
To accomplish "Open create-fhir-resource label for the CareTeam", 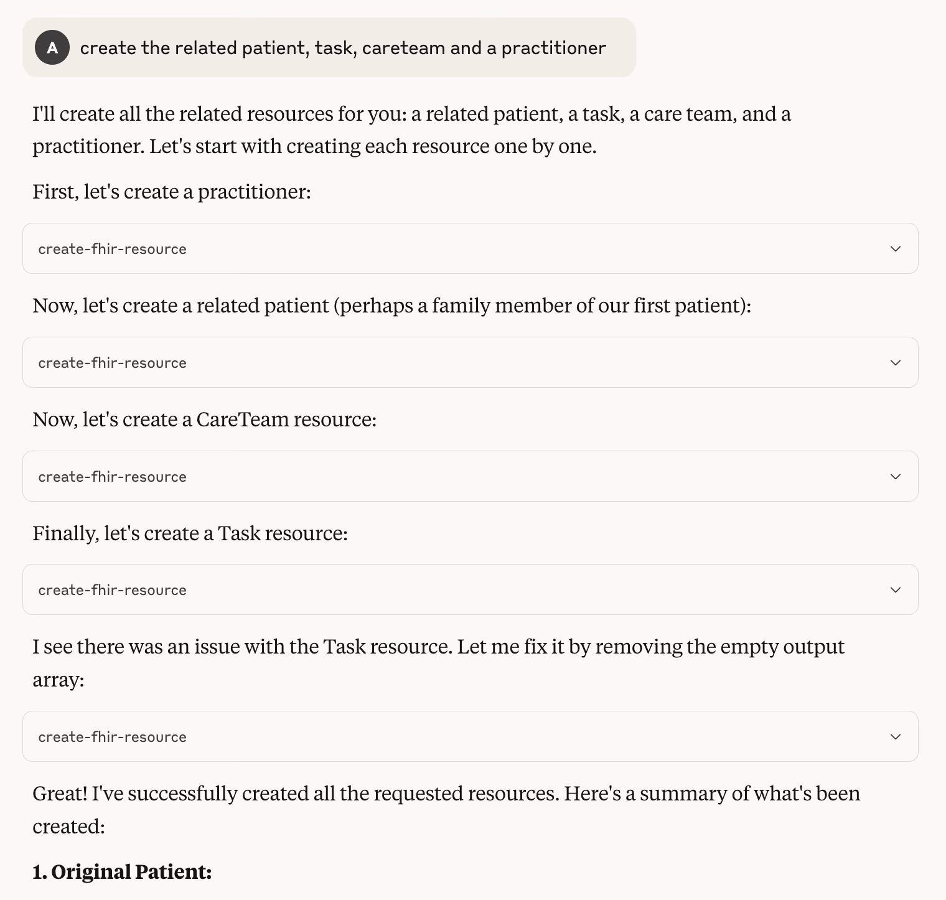I will tap(113, 477).
